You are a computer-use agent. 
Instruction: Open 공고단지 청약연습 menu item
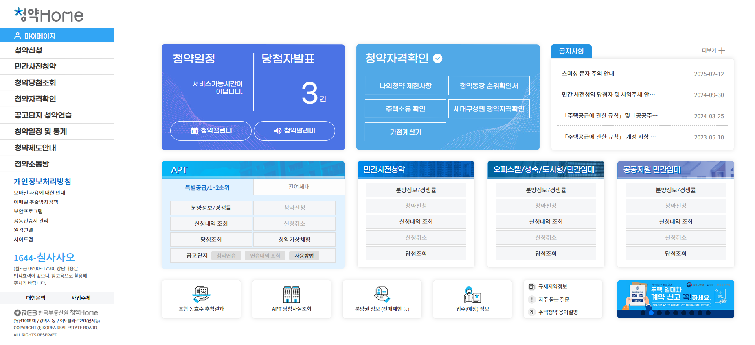[x=57, y=115]
